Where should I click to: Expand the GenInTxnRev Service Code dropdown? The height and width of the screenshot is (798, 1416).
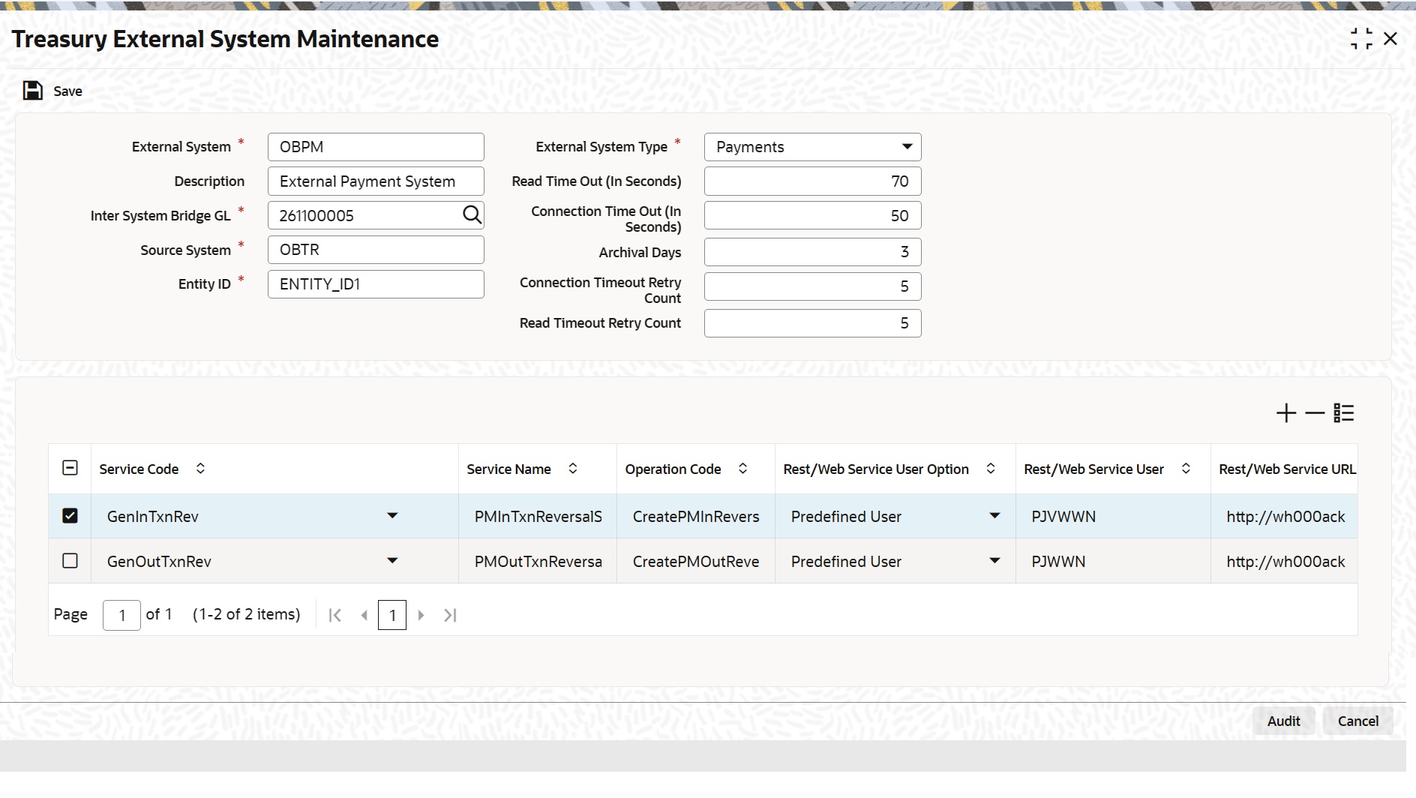click(392, 516)
